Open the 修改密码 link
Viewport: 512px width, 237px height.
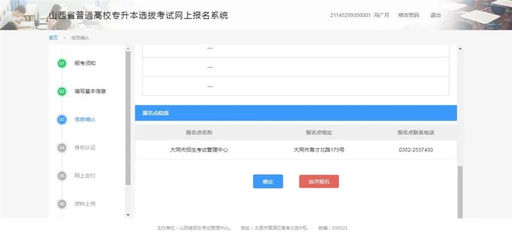pos(408,15)
